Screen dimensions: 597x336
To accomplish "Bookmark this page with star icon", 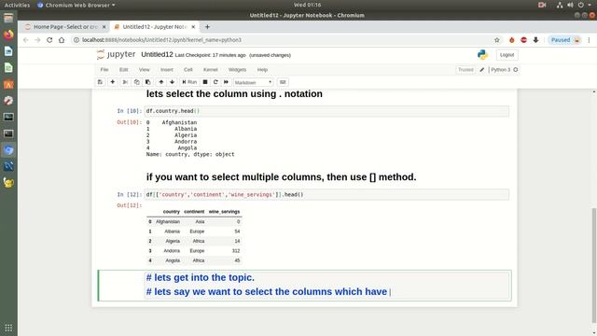I will [x=497, y=40].
